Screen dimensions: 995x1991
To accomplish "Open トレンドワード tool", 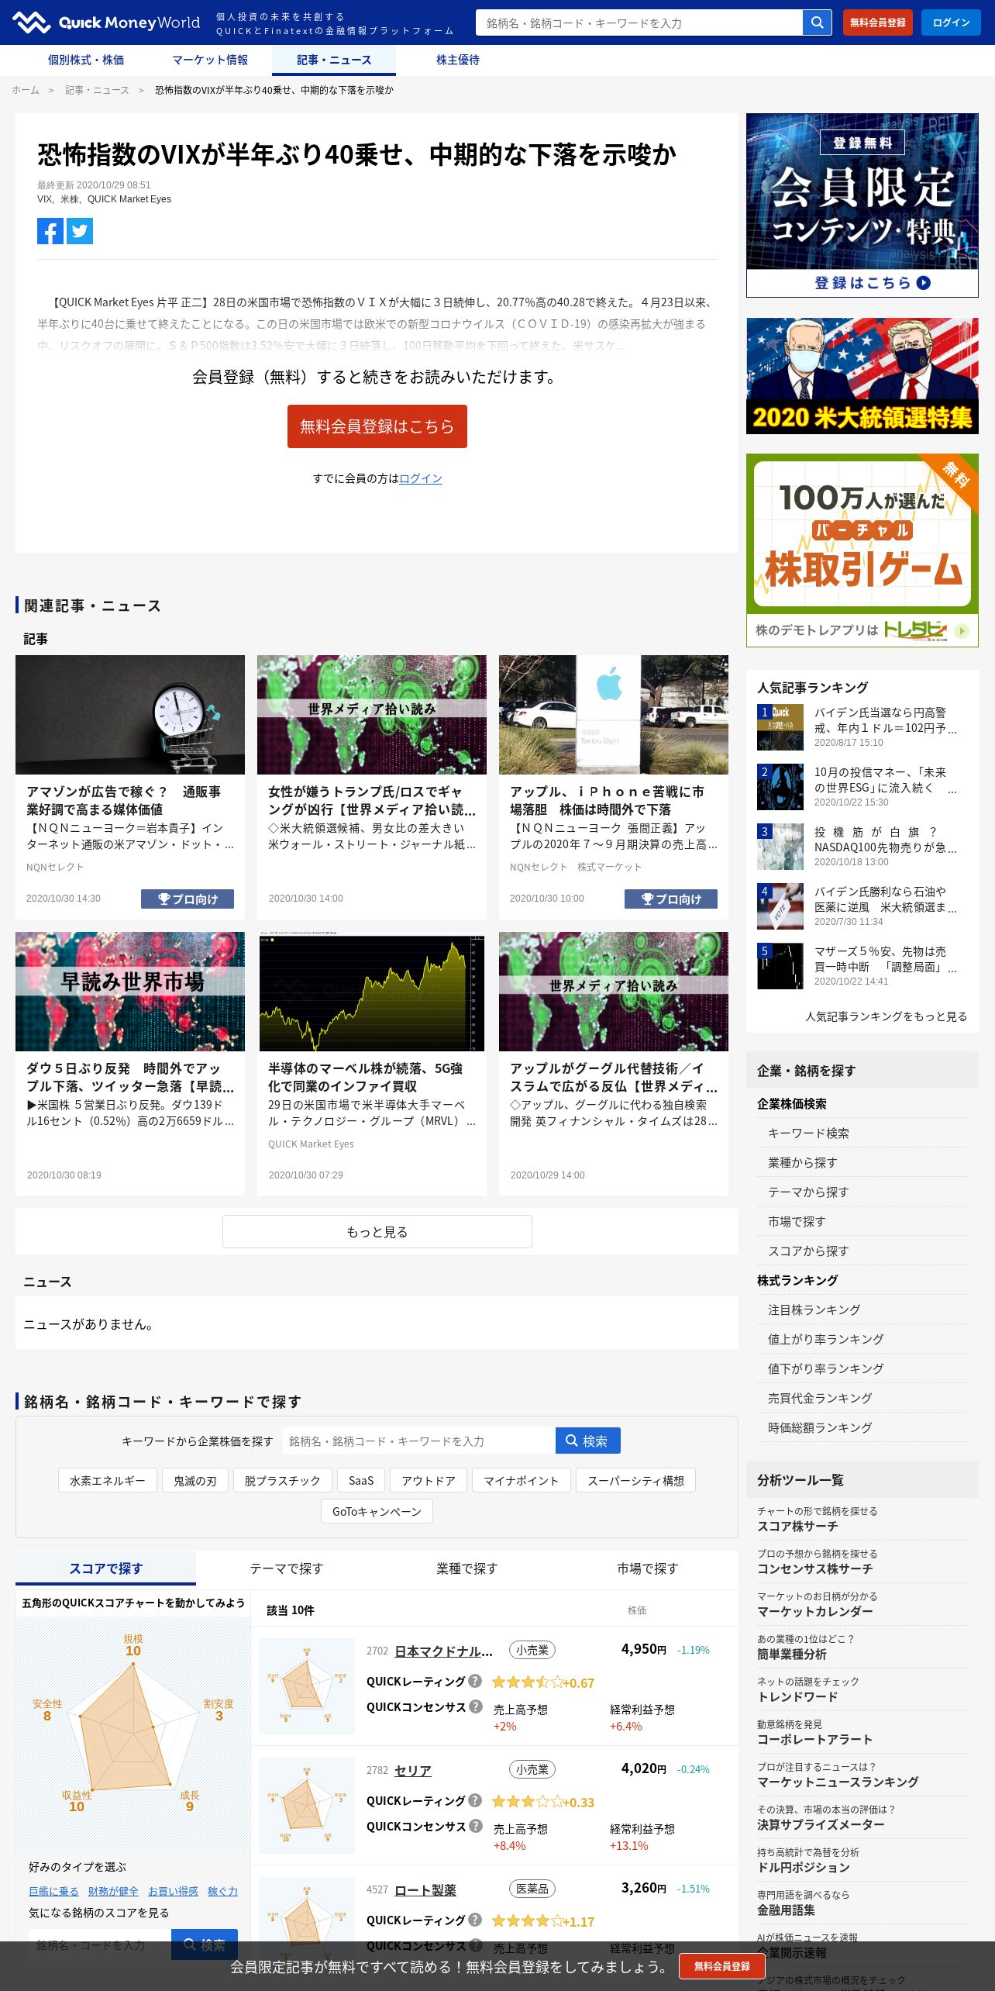I will (x=862, y=1689).
